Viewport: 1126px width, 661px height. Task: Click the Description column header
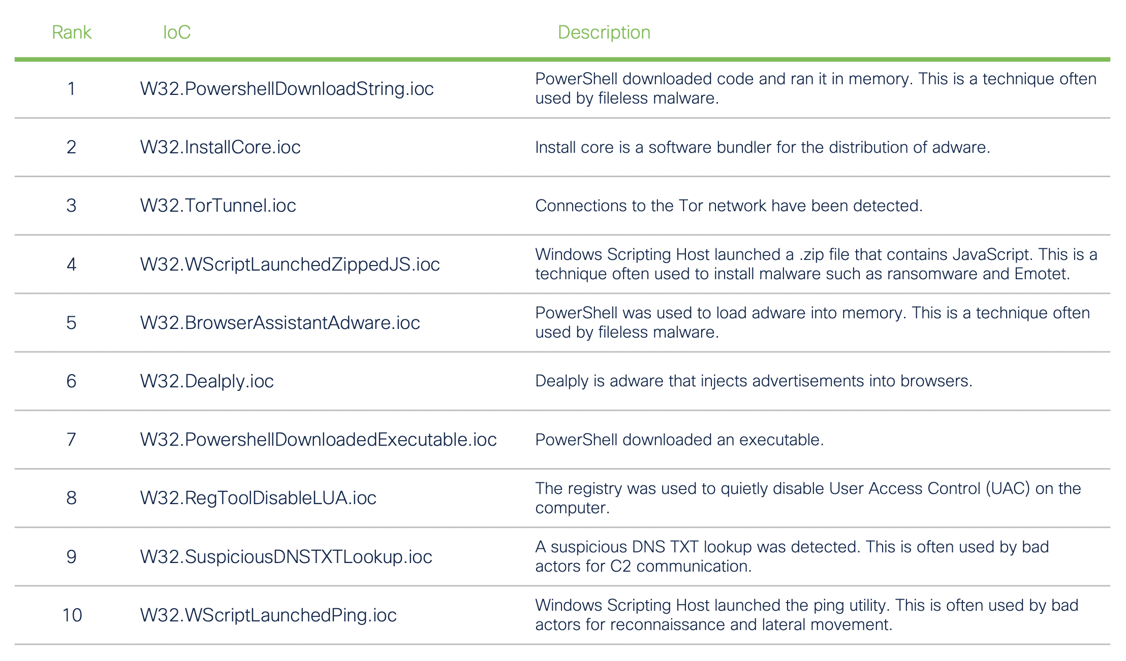(x=604, y=32)
